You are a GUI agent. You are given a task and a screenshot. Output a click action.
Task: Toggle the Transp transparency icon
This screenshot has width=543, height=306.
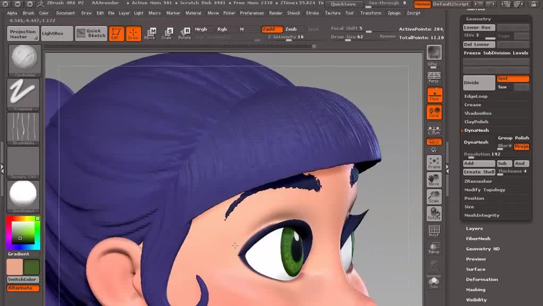pyautogui.click(x=434, y=248)
